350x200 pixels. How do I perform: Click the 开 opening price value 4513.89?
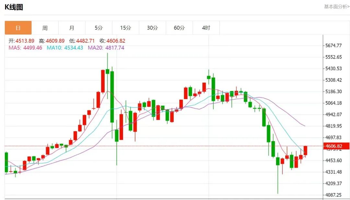pyautogui.click(x=25, y=41)
